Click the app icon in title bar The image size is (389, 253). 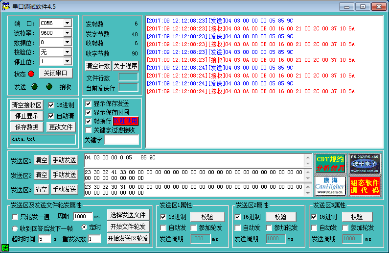(x=6, y=6)
